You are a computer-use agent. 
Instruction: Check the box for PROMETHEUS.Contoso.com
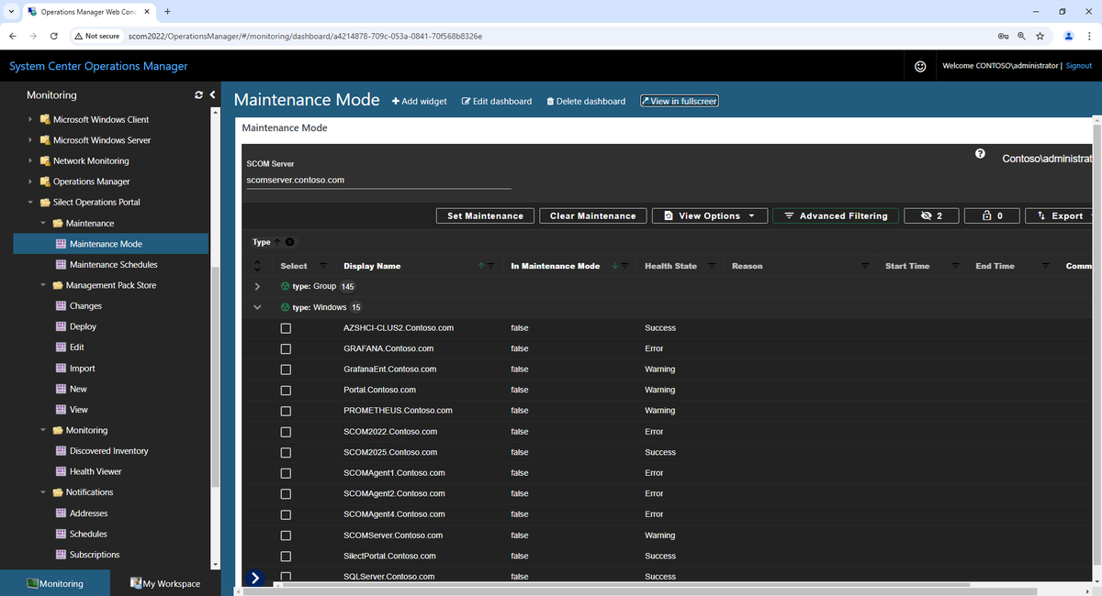click(286, 411)
